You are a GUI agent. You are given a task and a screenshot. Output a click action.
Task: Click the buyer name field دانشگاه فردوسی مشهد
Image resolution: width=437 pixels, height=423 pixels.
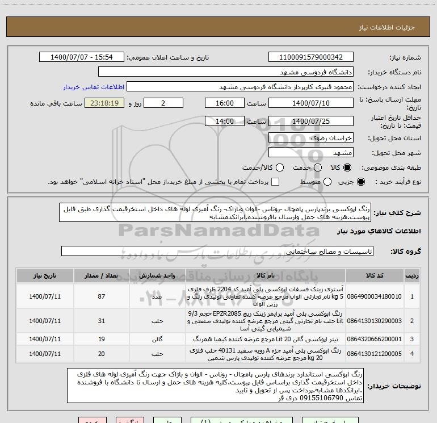pyautogui.click(x=226, y=72)
